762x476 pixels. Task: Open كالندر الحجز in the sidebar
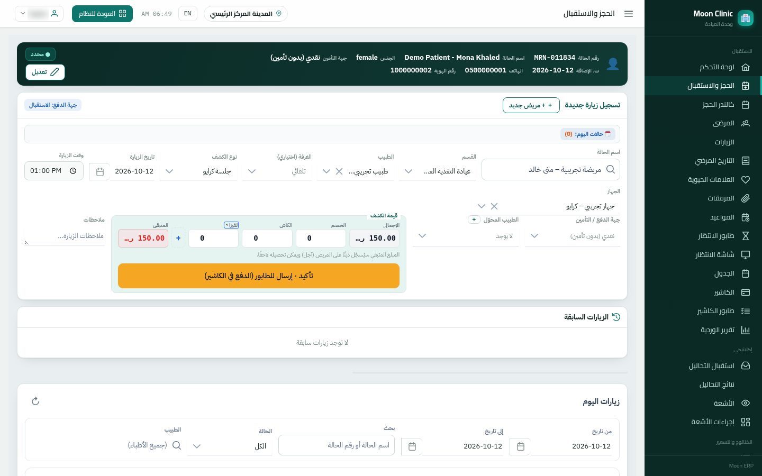[x=703, y=105]
